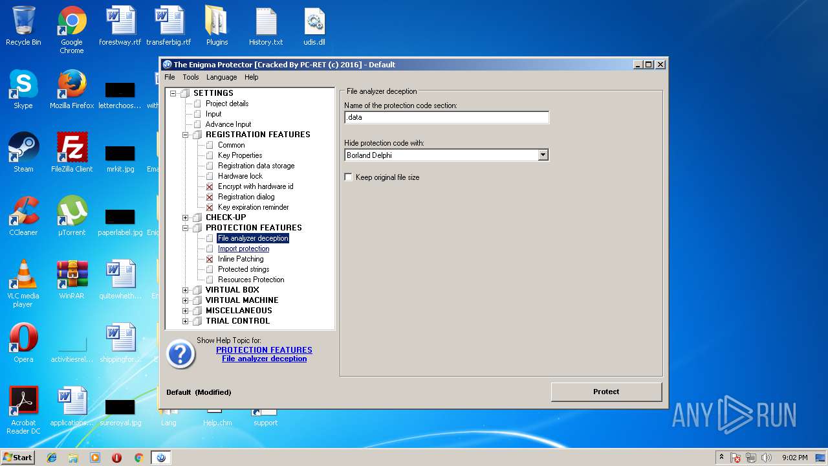Open the Help menu
The width and height of the screenshot is (828, 466).
(252, 77)
